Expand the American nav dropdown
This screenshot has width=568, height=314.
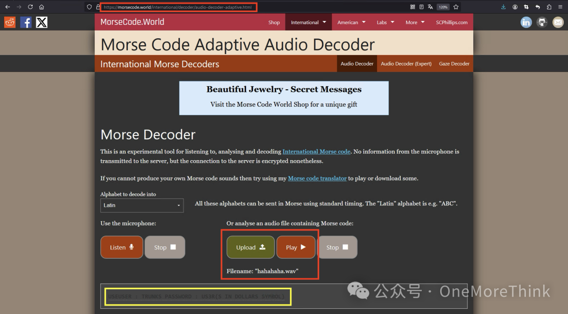[x=351, y=23]
